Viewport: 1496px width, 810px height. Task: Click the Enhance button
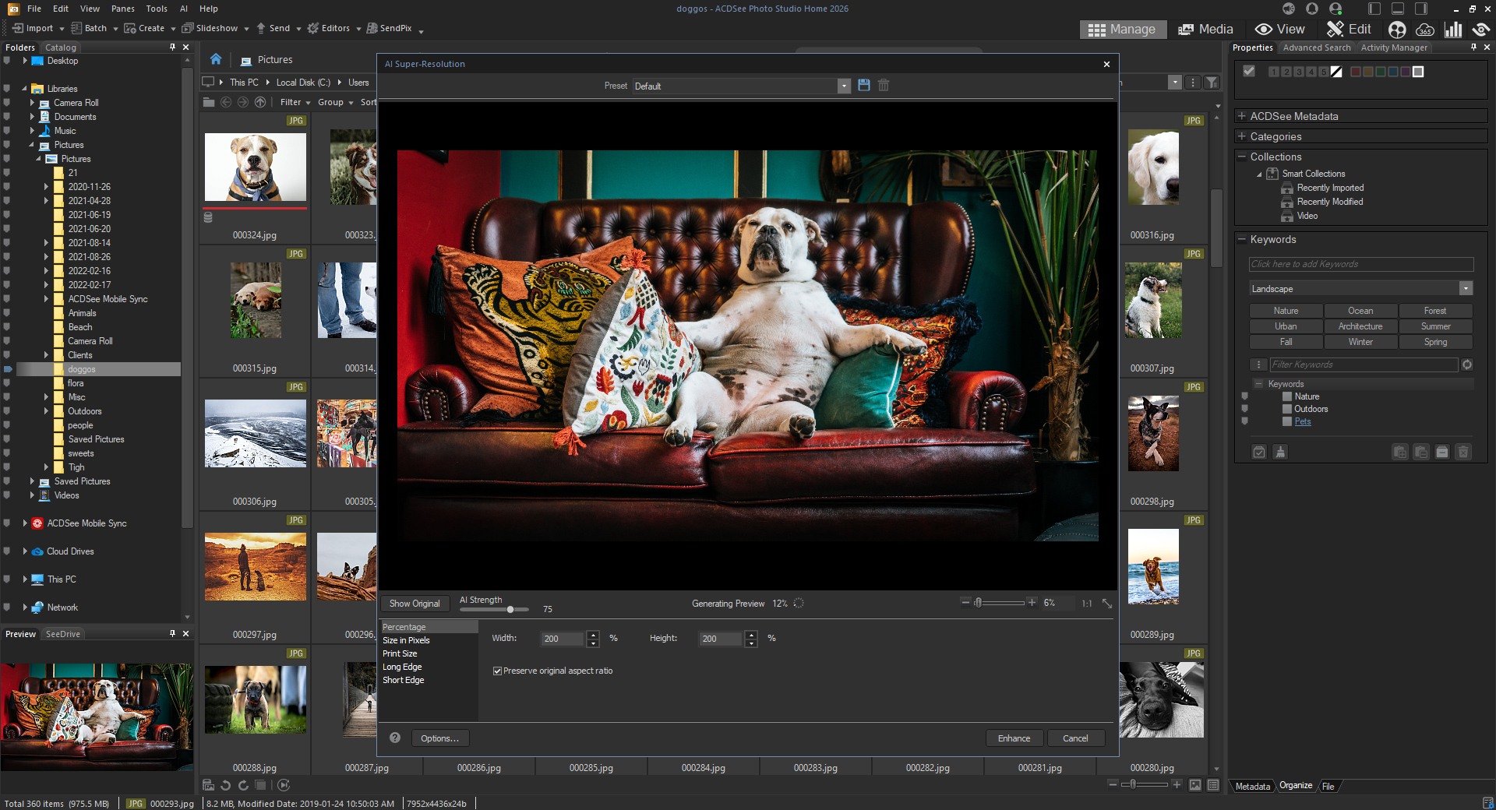coord(1014,738)
